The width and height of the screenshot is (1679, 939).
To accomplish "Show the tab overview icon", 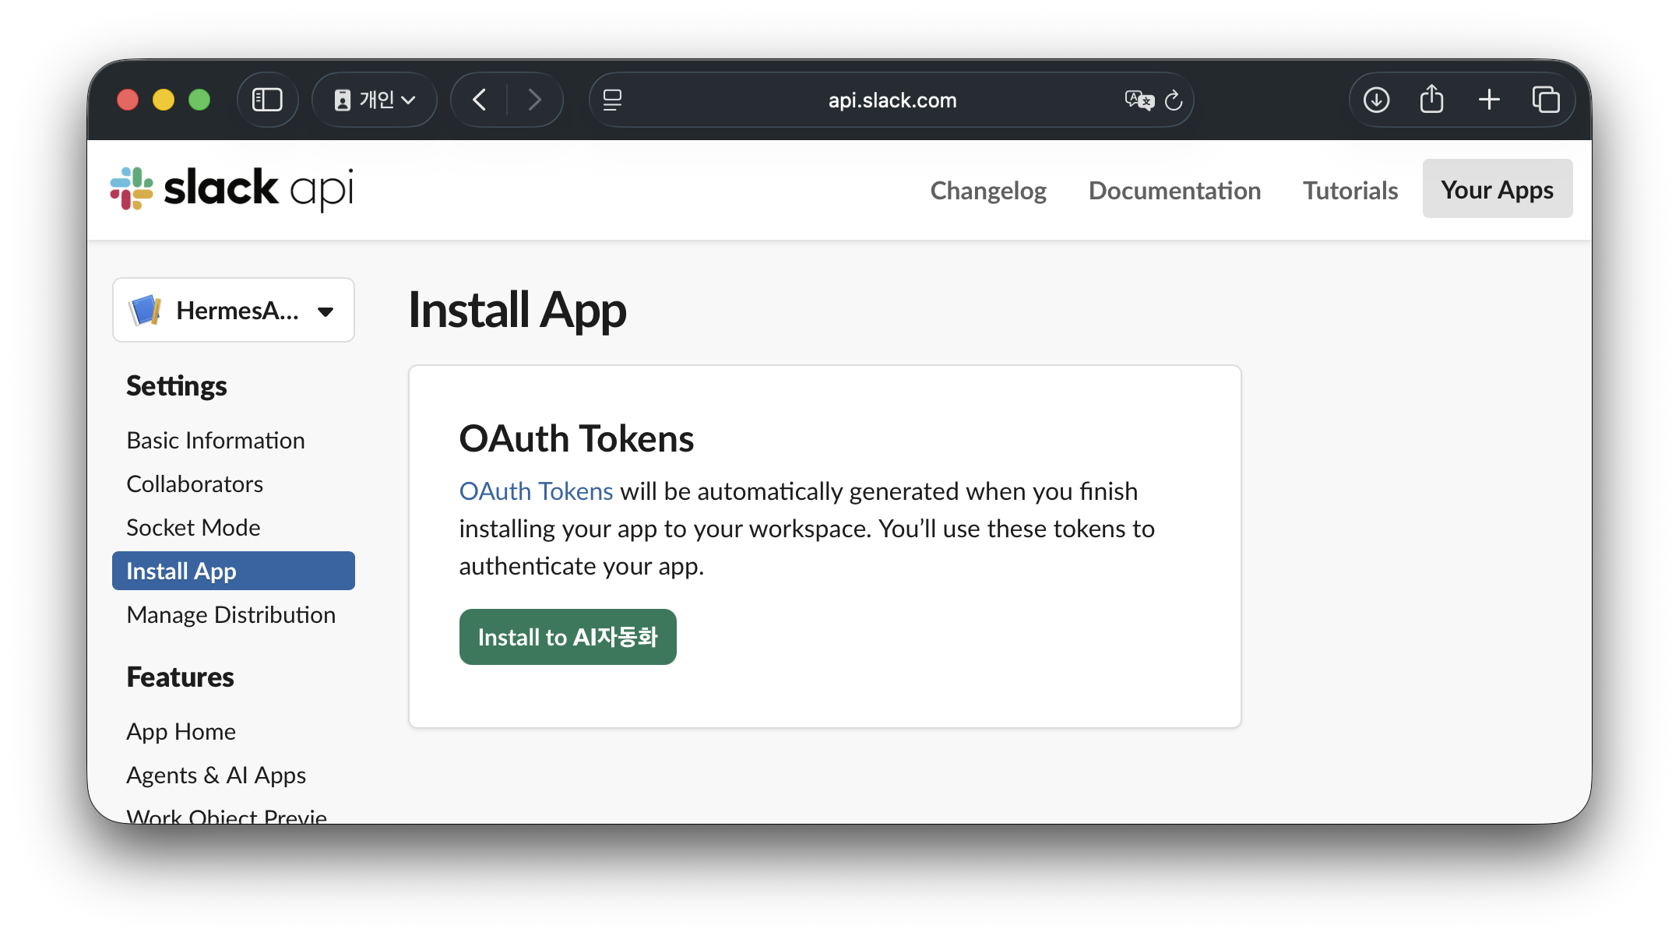I will click(x=1546, y=100).
